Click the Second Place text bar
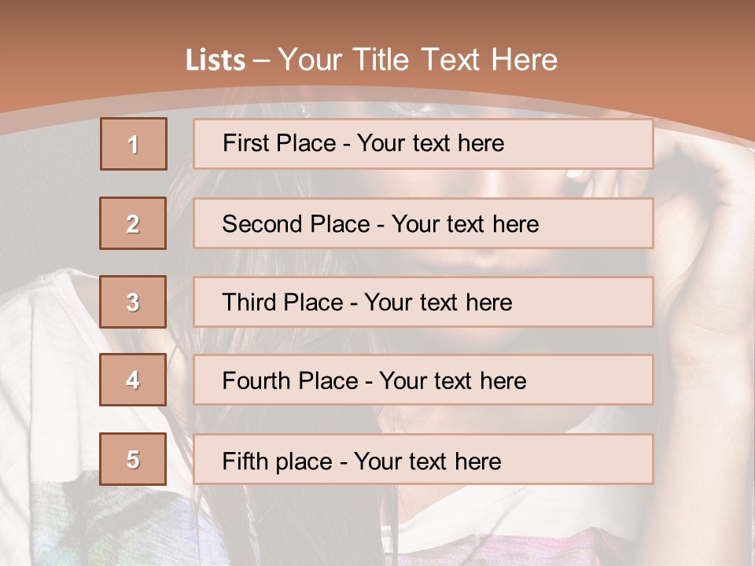Image resolution: width=755 pixels, height=566 pixels. 423,223
